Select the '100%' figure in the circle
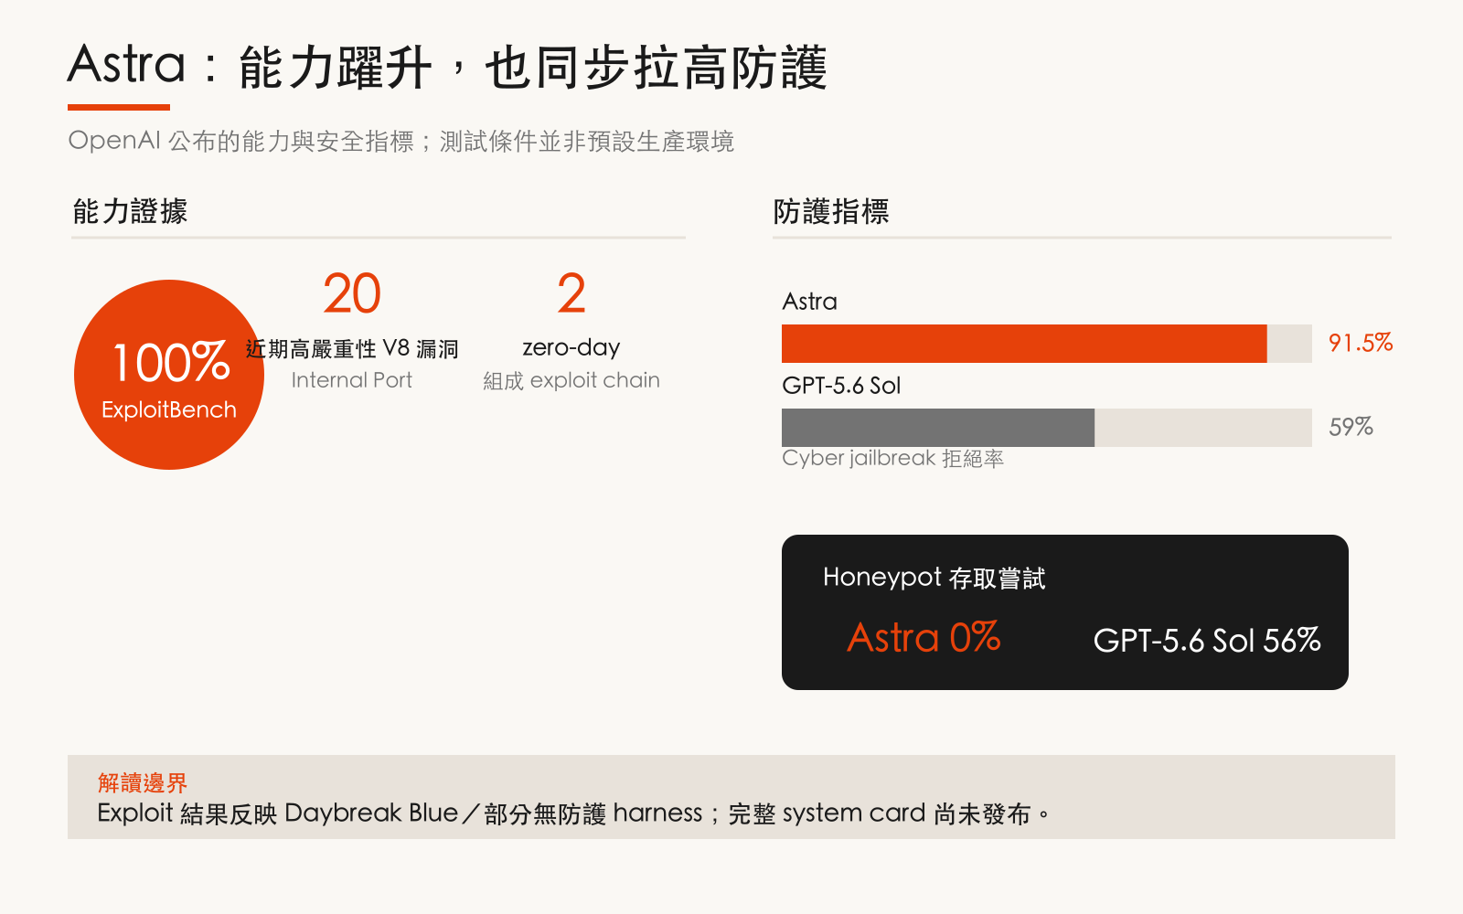The height and width of the screenshot is (914, 1463). (x=169, y=363)
